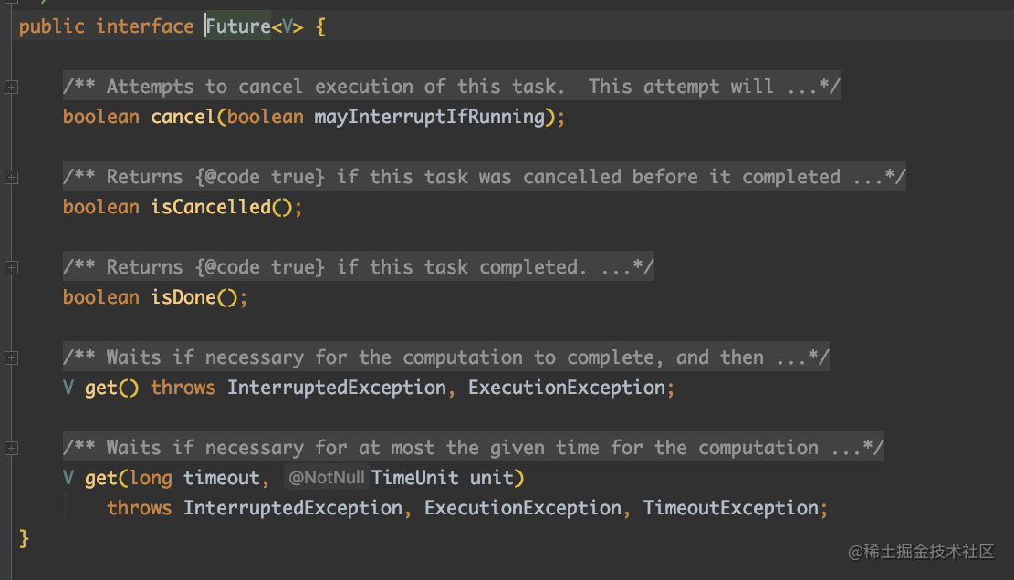
Task: Click TimeoutException in the throws clause
Action: pos(732,508)
